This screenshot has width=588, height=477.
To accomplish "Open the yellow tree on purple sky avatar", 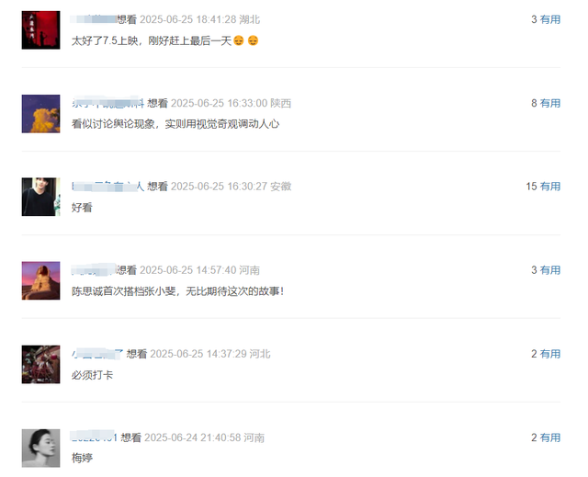I will point(40,114).
